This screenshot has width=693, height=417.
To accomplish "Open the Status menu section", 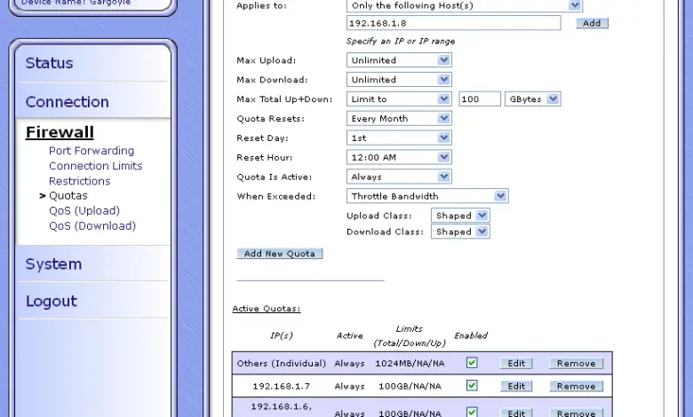I will 49,63.
